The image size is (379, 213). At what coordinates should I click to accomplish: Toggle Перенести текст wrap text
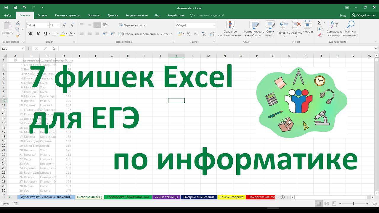click(132, 25)
